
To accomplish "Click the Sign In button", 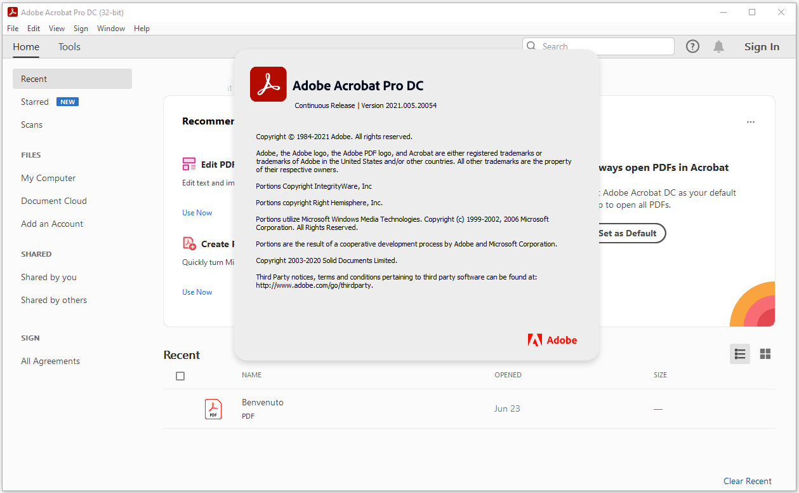I will pos(762,46).
